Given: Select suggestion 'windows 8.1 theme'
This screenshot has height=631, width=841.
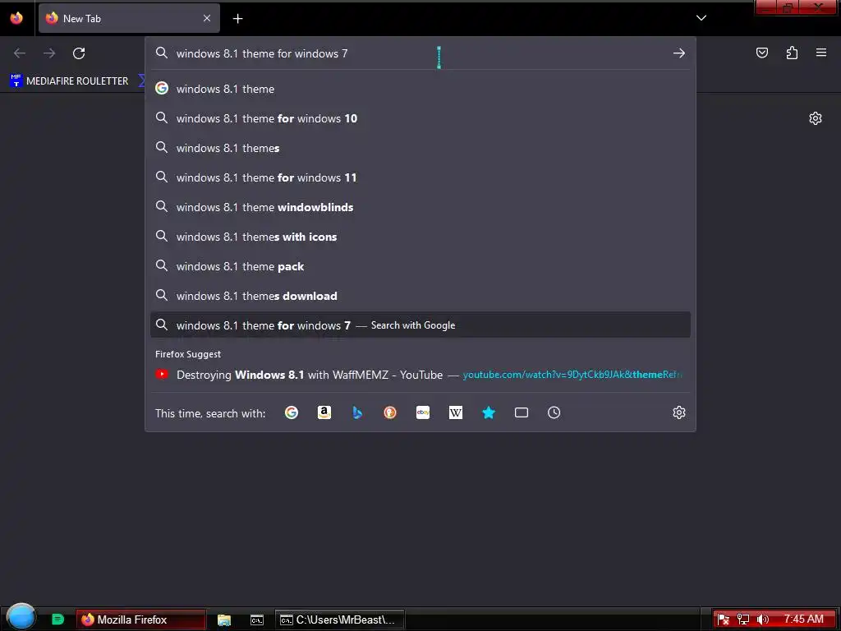Looking at the screenshot, I should point(420,89).
